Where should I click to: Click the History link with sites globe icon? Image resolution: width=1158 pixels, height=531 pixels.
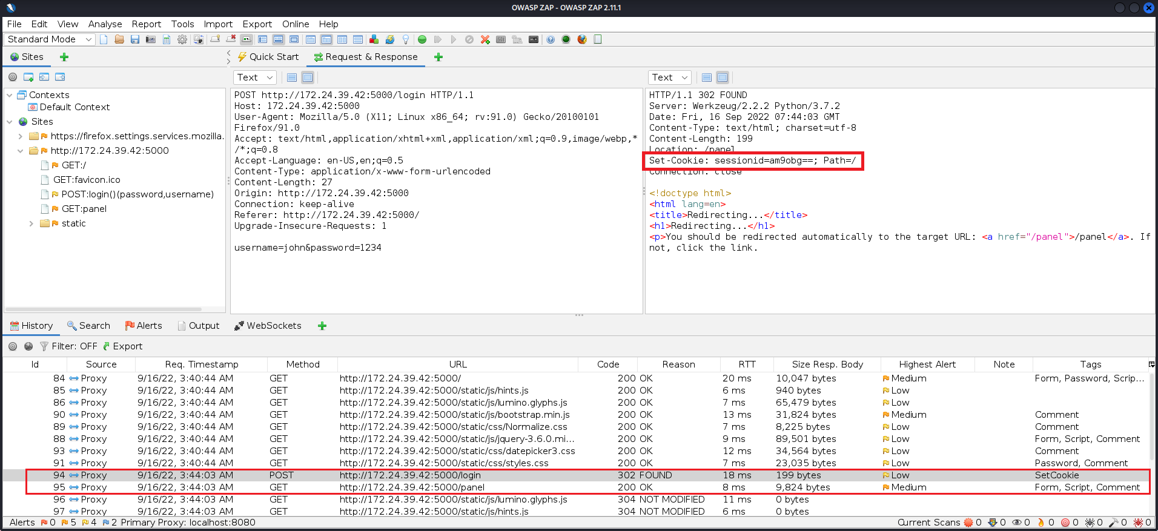pyautogui.click(x=28, y=346)
